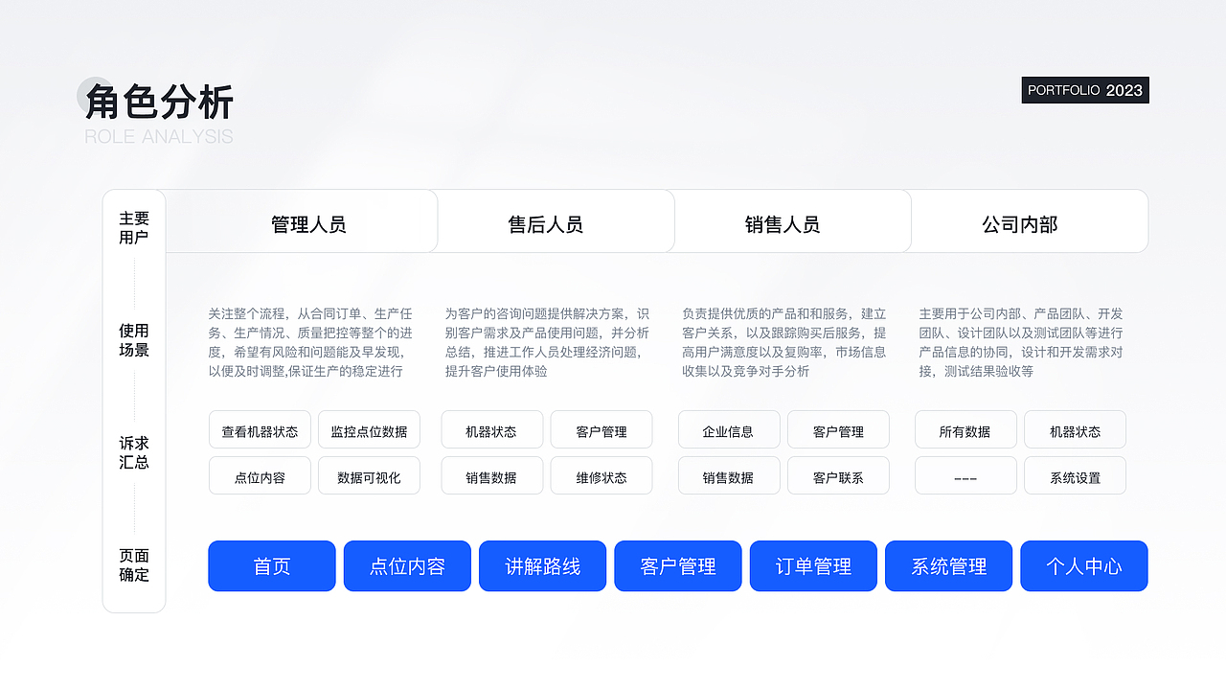Click the white 点位内容 chip under 管理人员

tap(260, 476)
